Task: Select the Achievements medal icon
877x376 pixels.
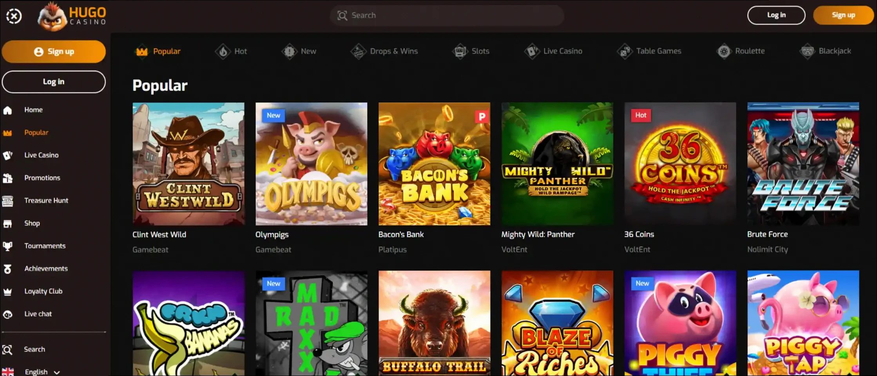Action: pyautogui.click(x=8, y=268)
